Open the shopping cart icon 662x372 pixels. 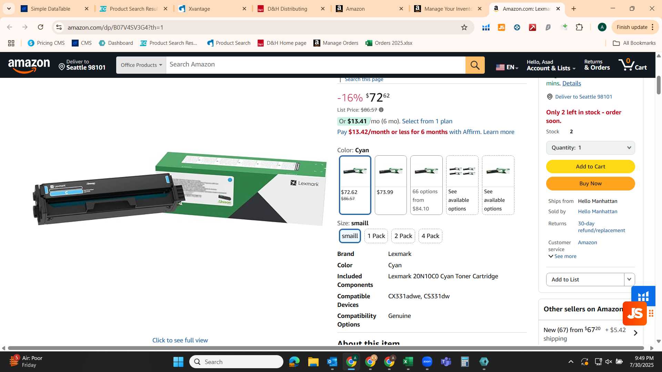pyautogui.click(x=633, y=65)
